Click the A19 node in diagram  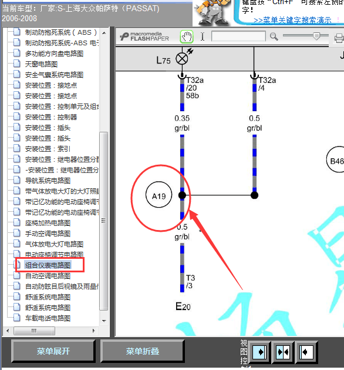click(x=159, y=195)
